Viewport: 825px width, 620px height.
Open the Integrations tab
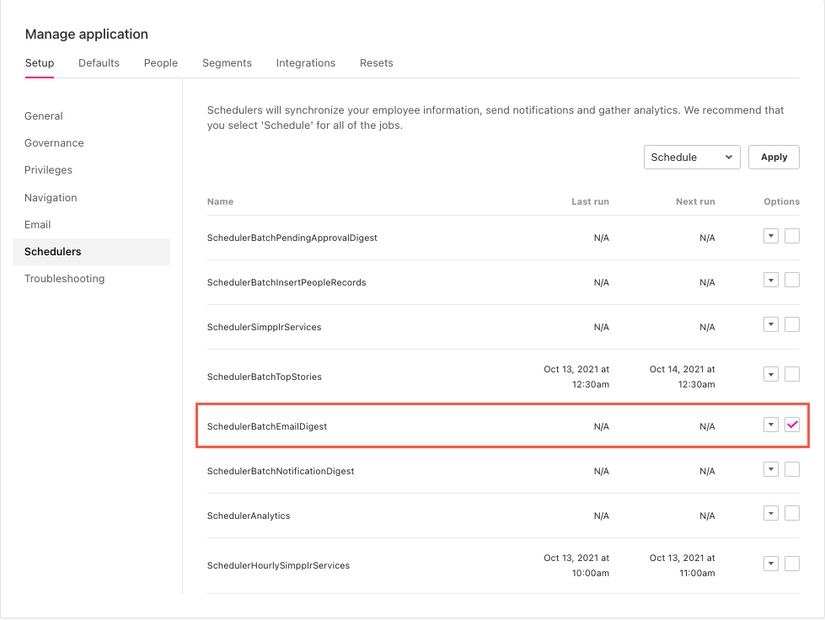(306, 63)
